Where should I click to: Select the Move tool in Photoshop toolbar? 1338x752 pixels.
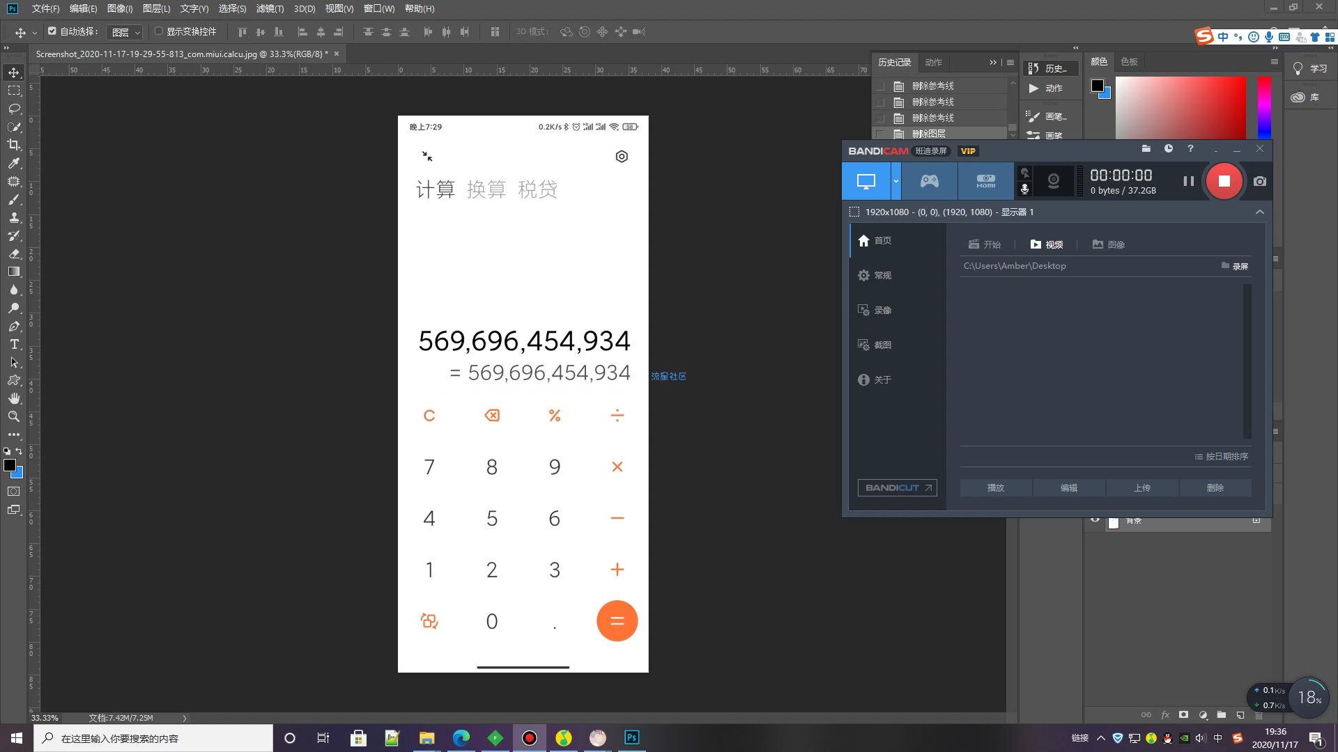pos(14,72)
